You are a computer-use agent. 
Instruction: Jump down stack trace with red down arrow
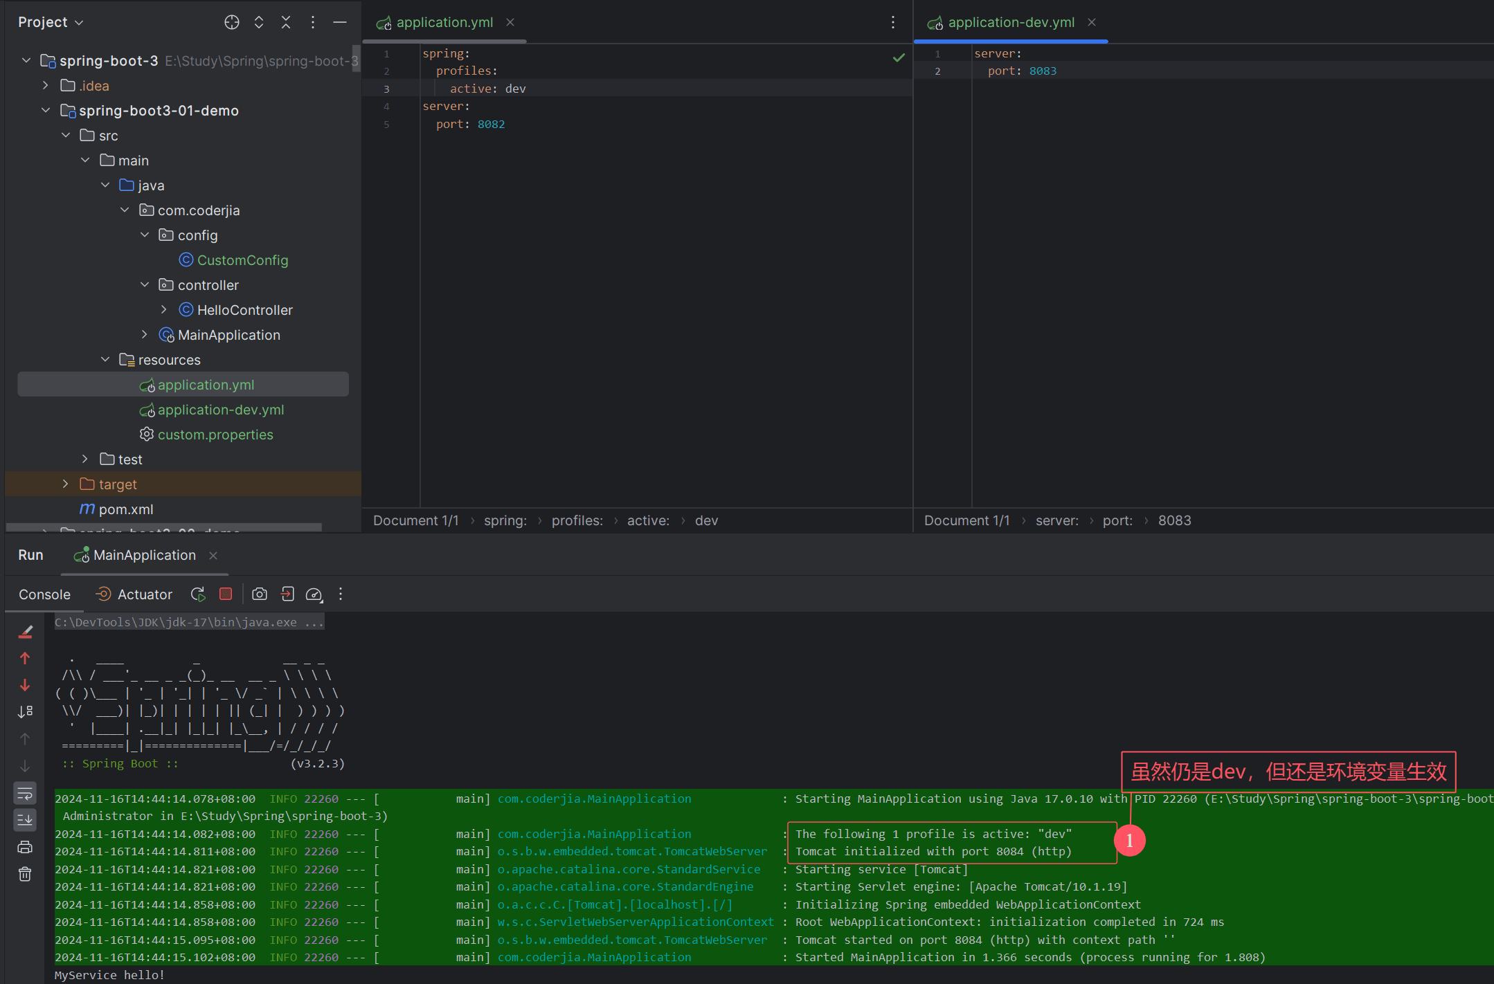[26, 685]
